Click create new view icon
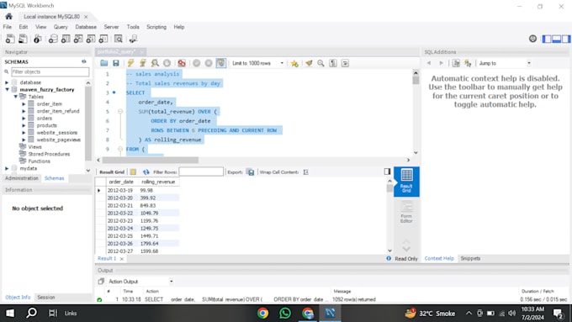This screenshot has height=322, width=572. pyautogui.click(x=78, y=39)
